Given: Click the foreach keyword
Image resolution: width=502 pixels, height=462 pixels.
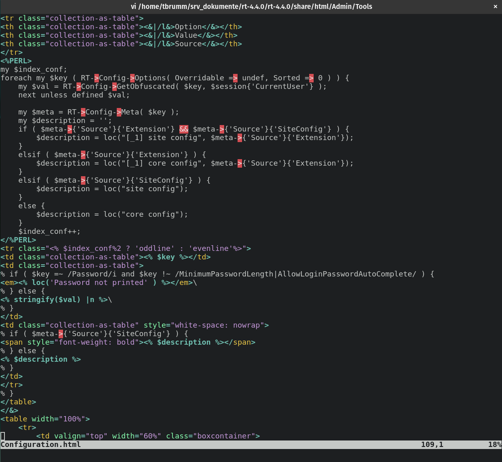Looking at the screenshot, I should [x=16, y=78].
